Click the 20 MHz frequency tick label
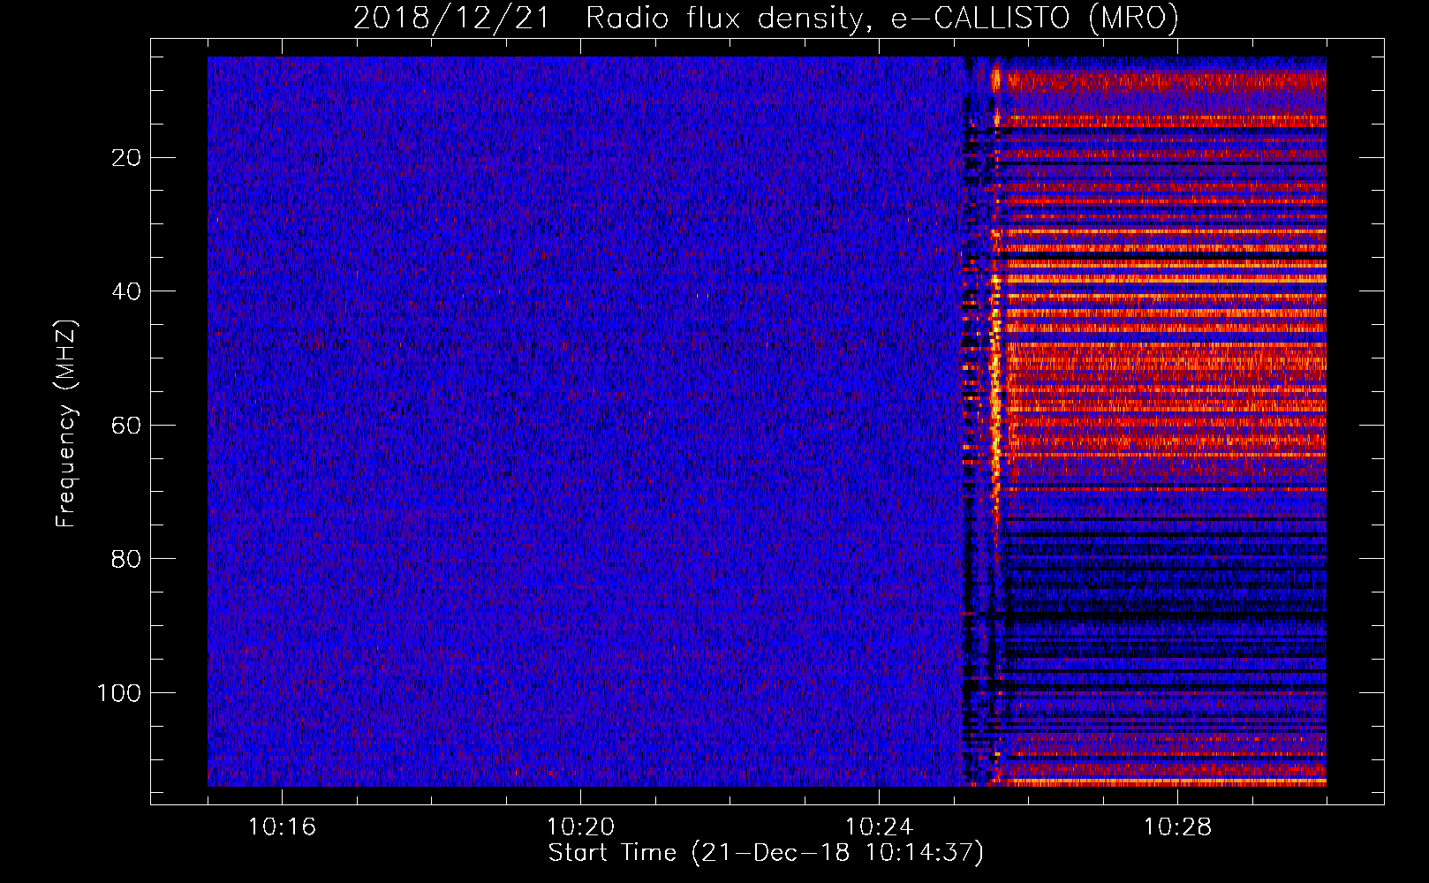The width and height of the screenshot is (1429, 883). pyautogui.click(x=126, y=158)
